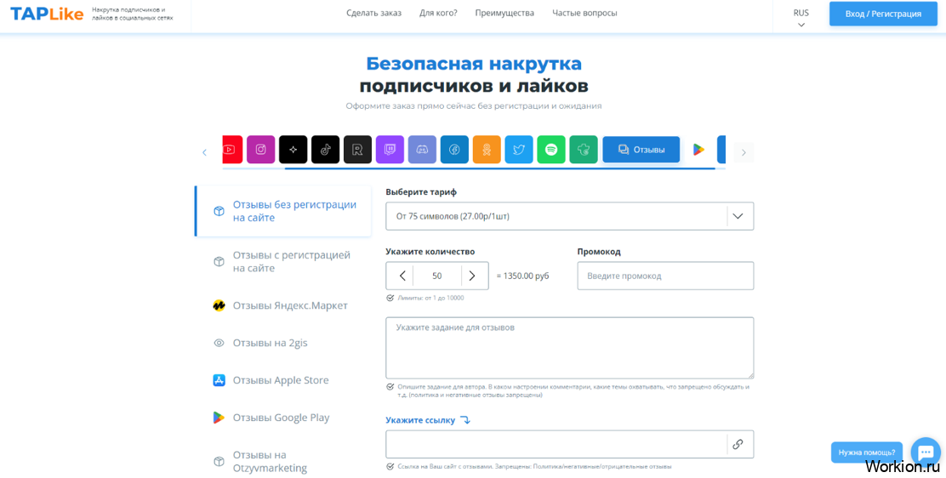The height and width of the screenshot is (478, 946).
Task: Open the TikTok services tile
Action: point(325,150)
